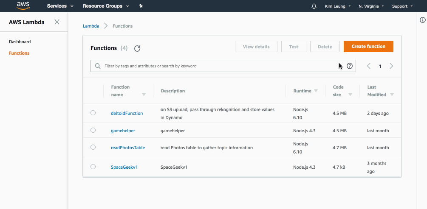Click the '2 days ago' cell

click(x=378, y=113)
